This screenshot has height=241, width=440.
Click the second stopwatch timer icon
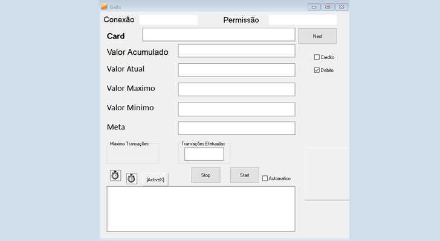coord(132,179)
